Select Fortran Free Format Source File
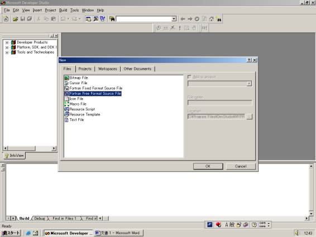This screenshot has height=237, width=316. click(95, 94)
